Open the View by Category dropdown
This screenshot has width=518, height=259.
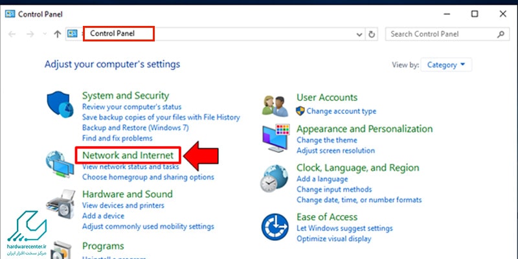(446, 65)
